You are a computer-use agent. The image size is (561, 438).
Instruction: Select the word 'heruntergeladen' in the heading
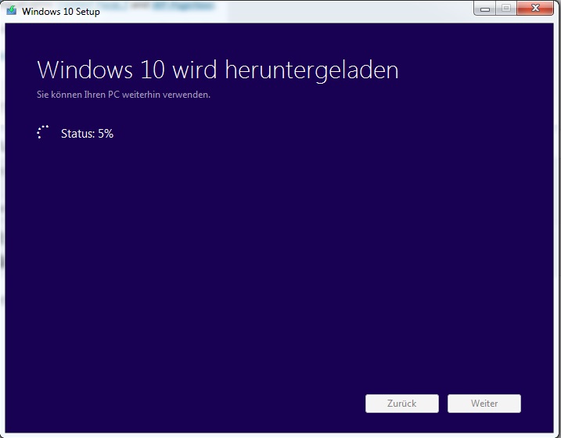(311, 70)
